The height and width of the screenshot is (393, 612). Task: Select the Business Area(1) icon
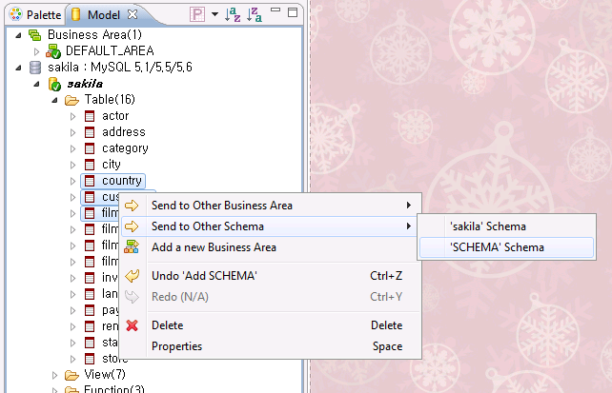[34, 35]
